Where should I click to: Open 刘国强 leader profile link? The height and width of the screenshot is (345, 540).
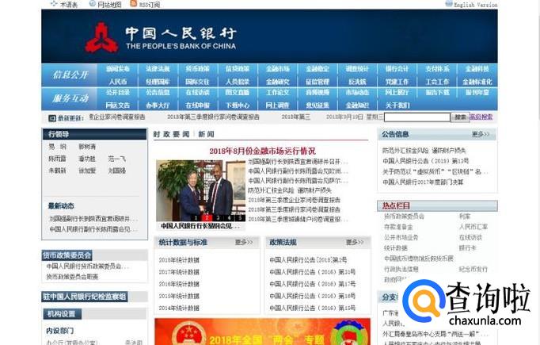tap(116, 171)
